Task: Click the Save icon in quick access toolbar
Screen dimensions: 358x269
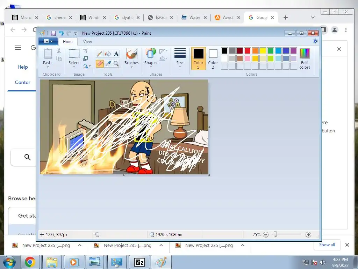Action: click(x=53, y=33)
